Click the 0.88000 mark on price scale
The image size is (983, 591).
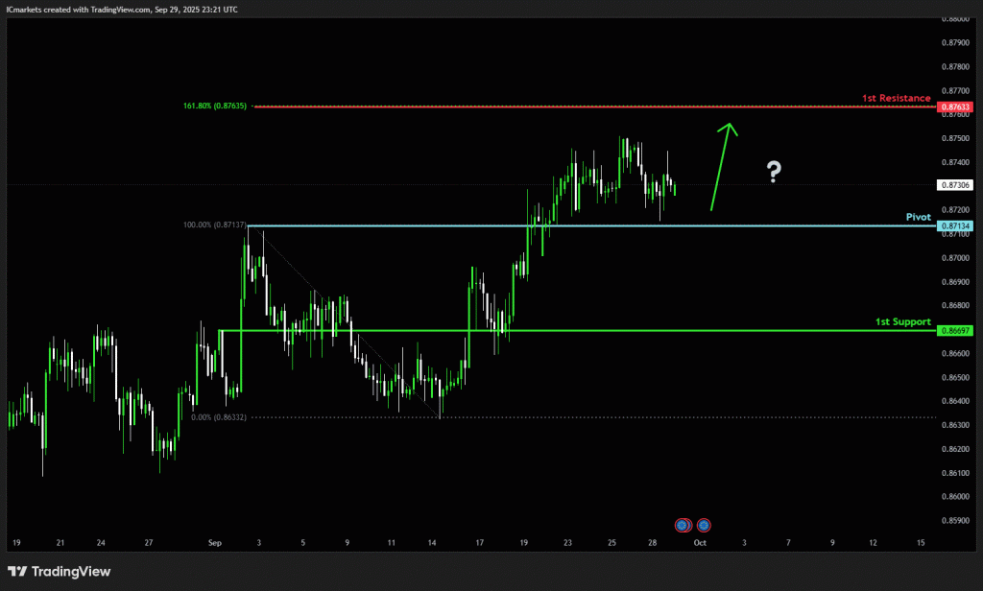tap(956, 19)
